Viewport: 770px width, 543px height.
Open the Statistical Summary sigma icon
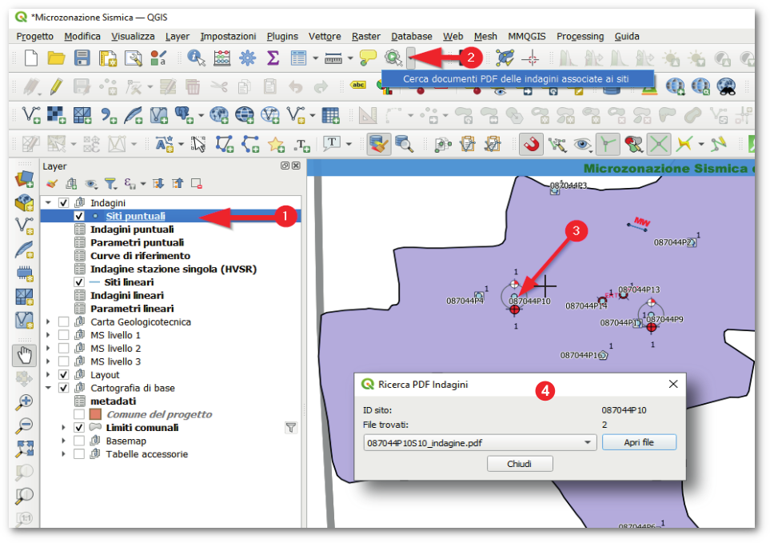pos(273,58)
